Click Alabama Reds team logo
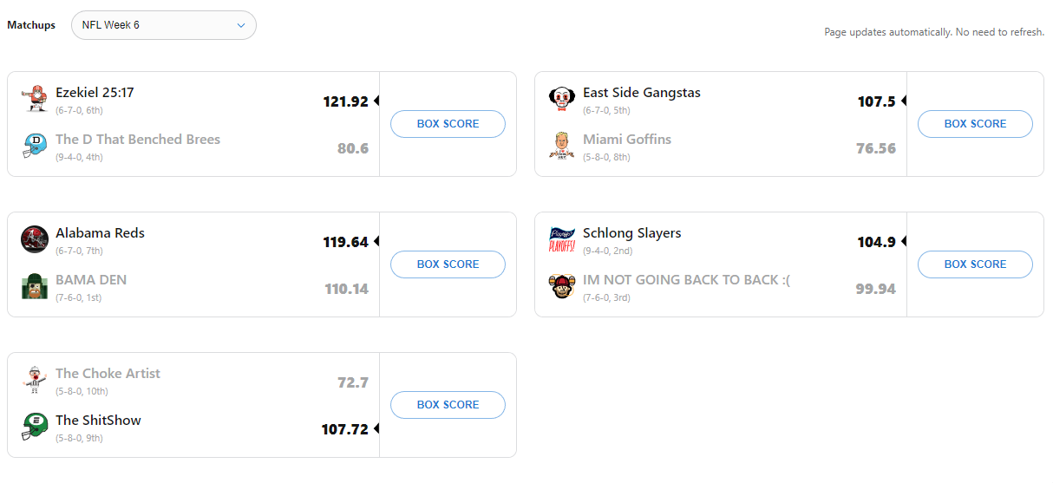Viewport: 1053px width, 483px height. pos(35,239)
